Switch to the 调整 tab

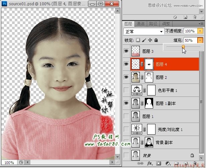(166, 24)
